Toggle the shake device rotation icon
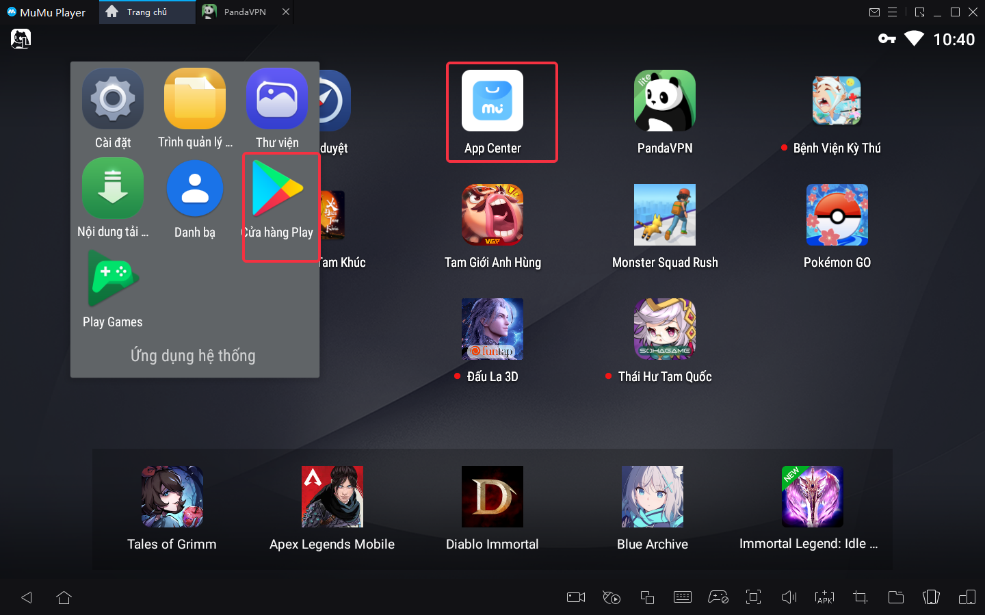 pyautogui.click(x=931, y=597)
